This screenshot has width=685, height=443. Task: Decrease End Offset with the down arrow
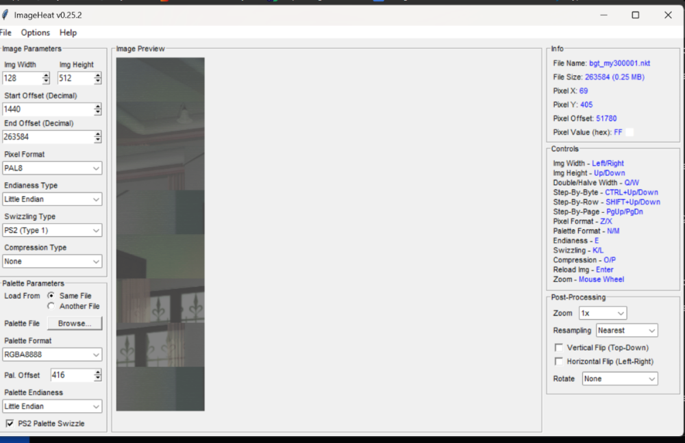(98, 140)
